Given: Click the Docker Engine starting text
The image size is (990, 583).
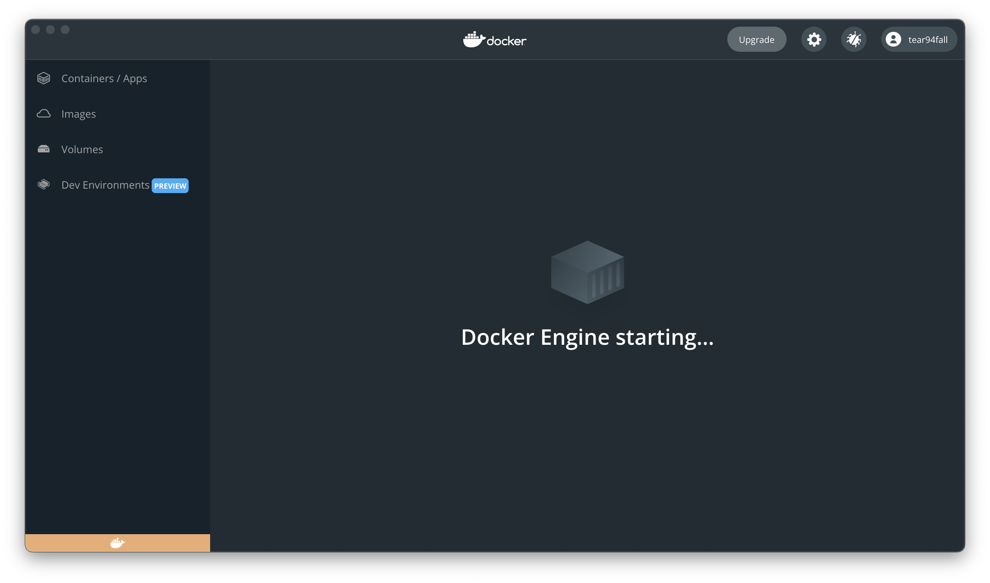Looking at the screenshot, I should [587, 337].
